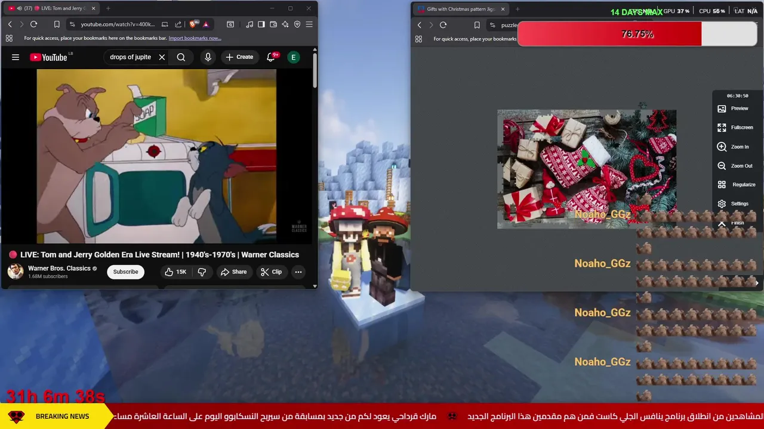This screenshot has height=429, width=764.
Task: Open apps grid in puzzle window bookmarks bar
Action: [x=418, y=39]
